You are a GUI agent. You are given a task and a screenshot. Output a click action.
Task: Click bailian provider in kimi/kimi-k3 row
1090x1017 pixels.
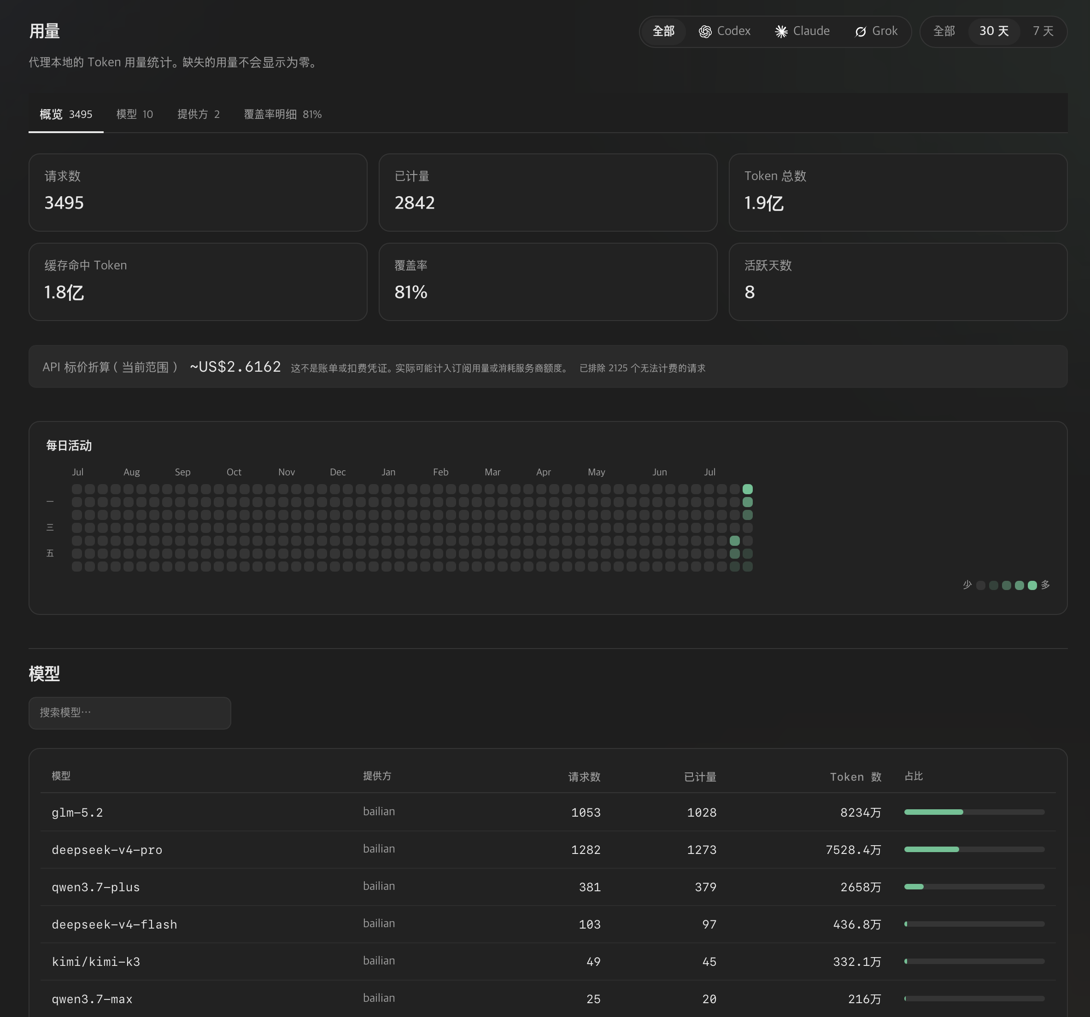tap(379, 960)
